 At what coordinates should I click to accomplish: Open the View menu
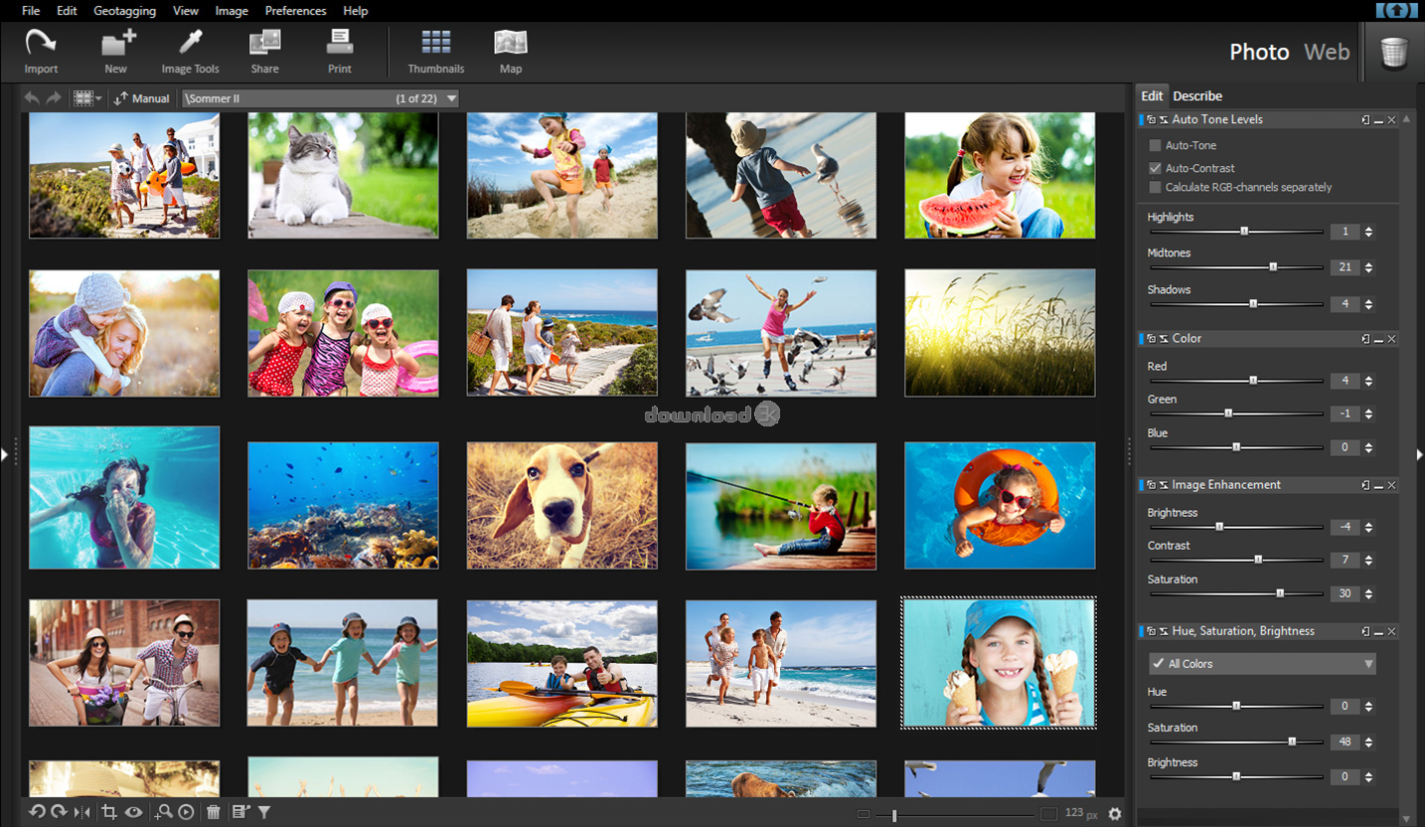click(186, 11)
